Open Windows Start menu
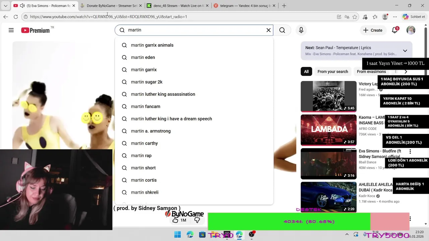429x241 pixels. tap(177, 234)
